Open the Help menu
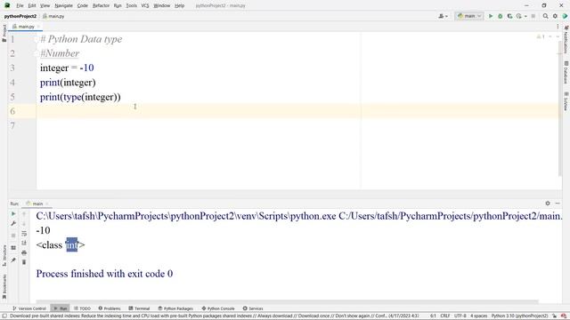 click(180, 5)
